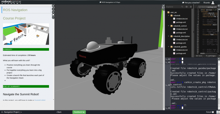
Task: Click the Save button in editor
Action: [199, 56]
